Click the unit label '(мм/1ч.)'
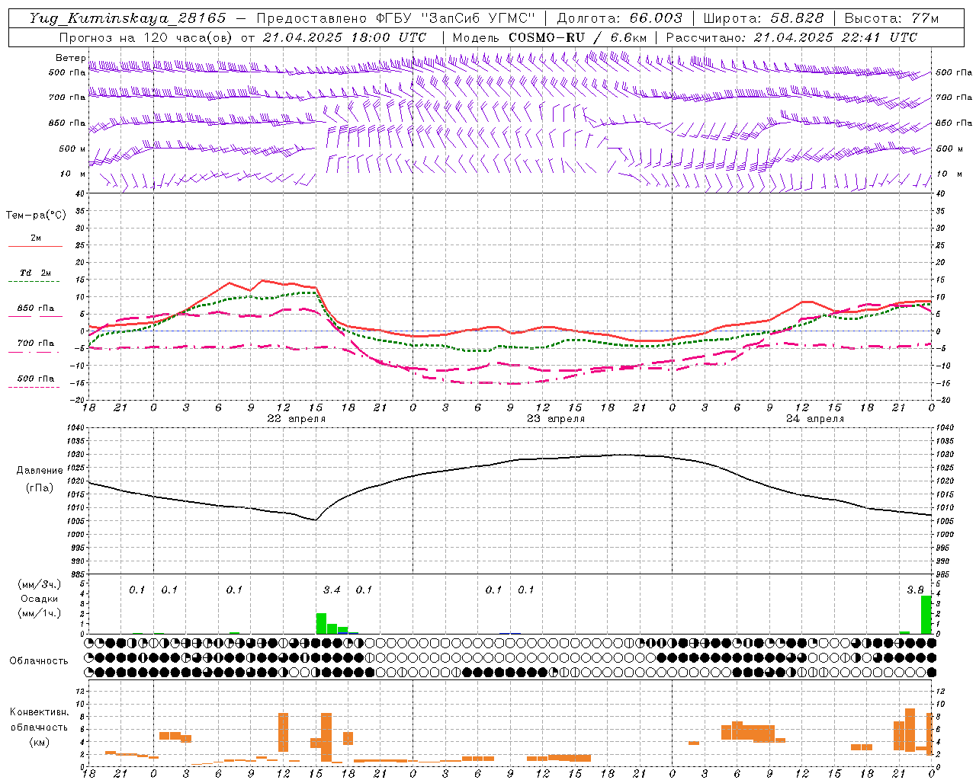The image size is (976, 780). pos(39,613)
